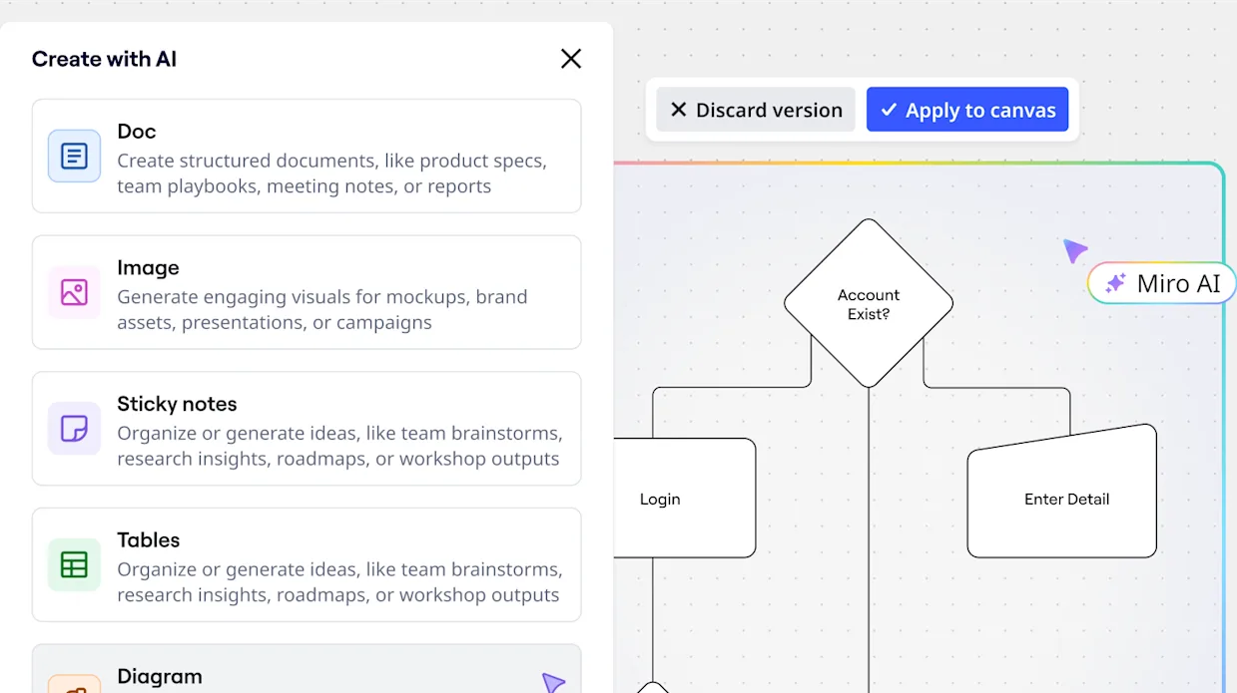1237x693 pixels.
Task: Choose the Tables option
Action: [x=307, y=564]
